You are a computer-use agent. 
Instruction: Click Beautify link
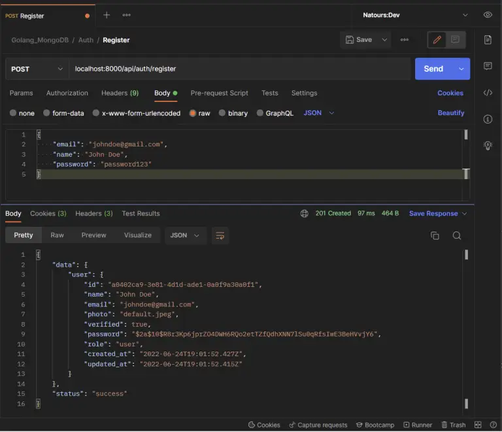pyautogui.click(x=451, y=113)
